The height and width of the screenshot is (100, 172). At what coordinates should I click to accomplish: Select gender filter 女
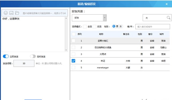coord(121,26)
